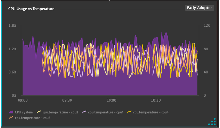The height and width of the screenshot is (128, 220).
Task: Click the CPU Usage vs Temperature title
Action: click(31, 9)
